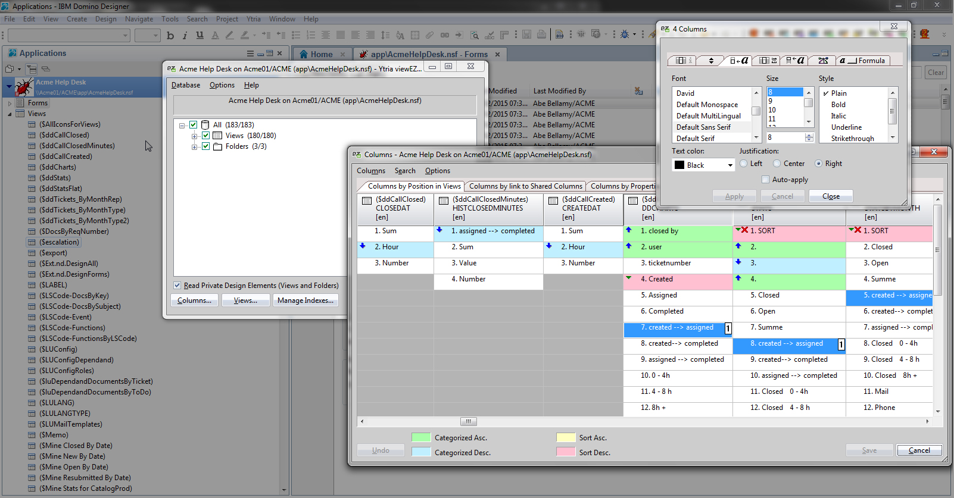This screenshot has height=498, width=954.
Task: Click the column icon of $ddCallClosed header
Action: (367, 201)
